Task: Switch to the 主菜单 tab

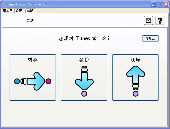Action: pos(7,10)
